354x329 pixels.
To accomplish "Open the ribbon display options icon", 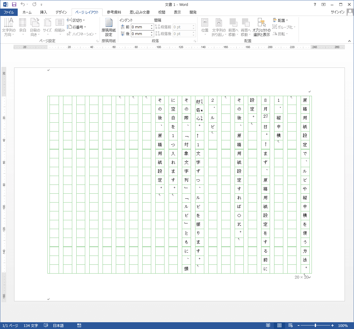I will [x=324, y=4].
